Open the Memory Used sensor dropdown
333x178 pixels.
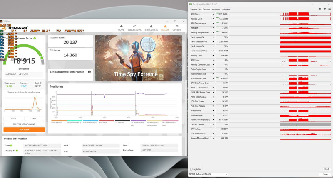click(x=213, y=56)
